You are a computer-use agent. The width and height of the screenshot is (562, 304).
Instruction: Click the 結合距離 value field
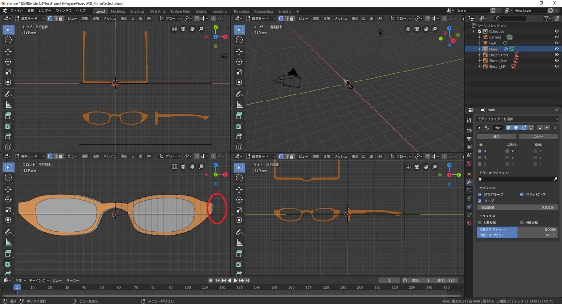pos(518,207)
